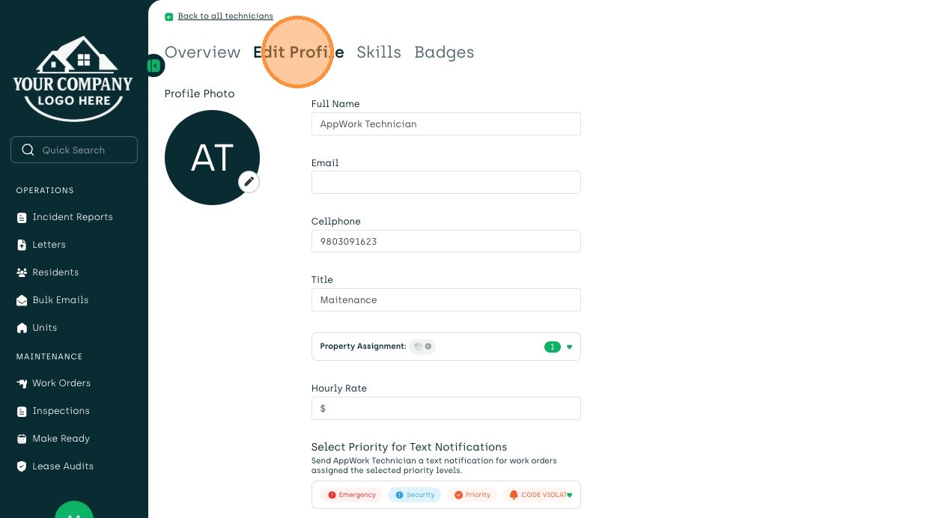
Task: Click the green back arrow icon
Action: click(x=168, y=16)
